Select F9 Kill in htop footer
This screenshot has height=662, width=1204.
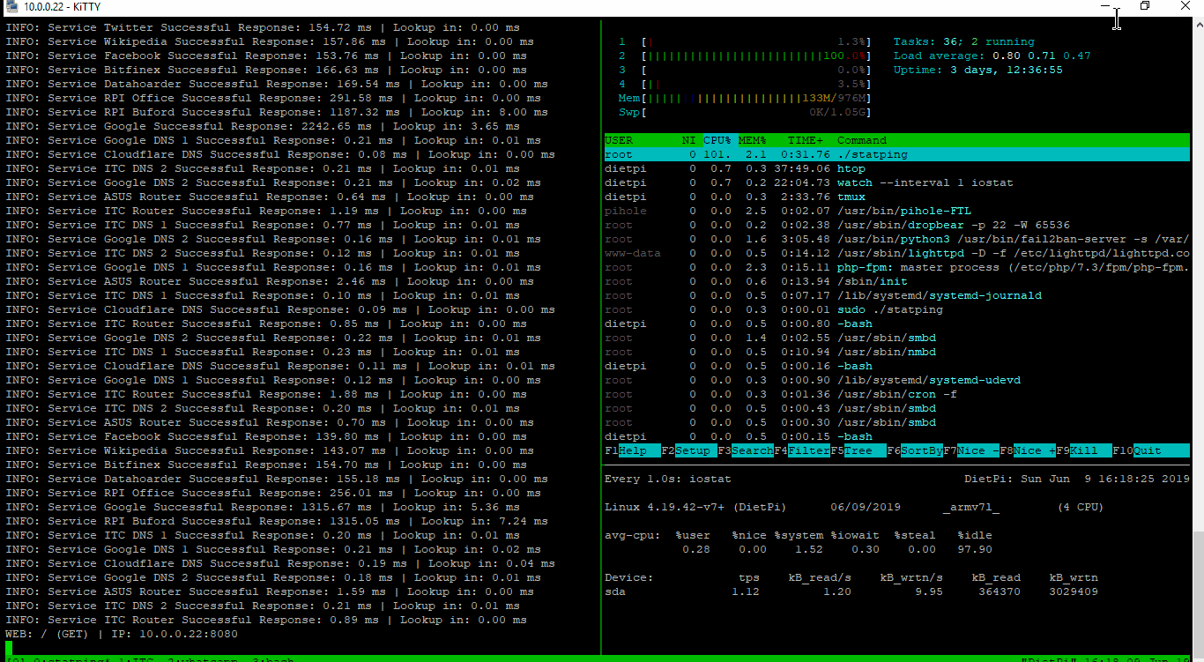(1083, 450)
